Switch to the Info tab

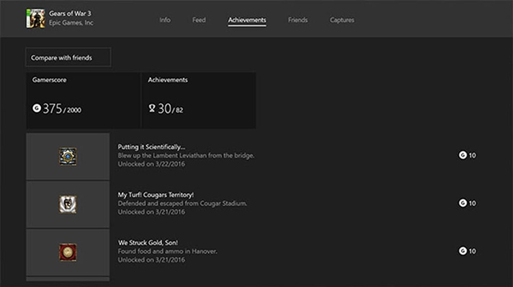tap(165, 20)
